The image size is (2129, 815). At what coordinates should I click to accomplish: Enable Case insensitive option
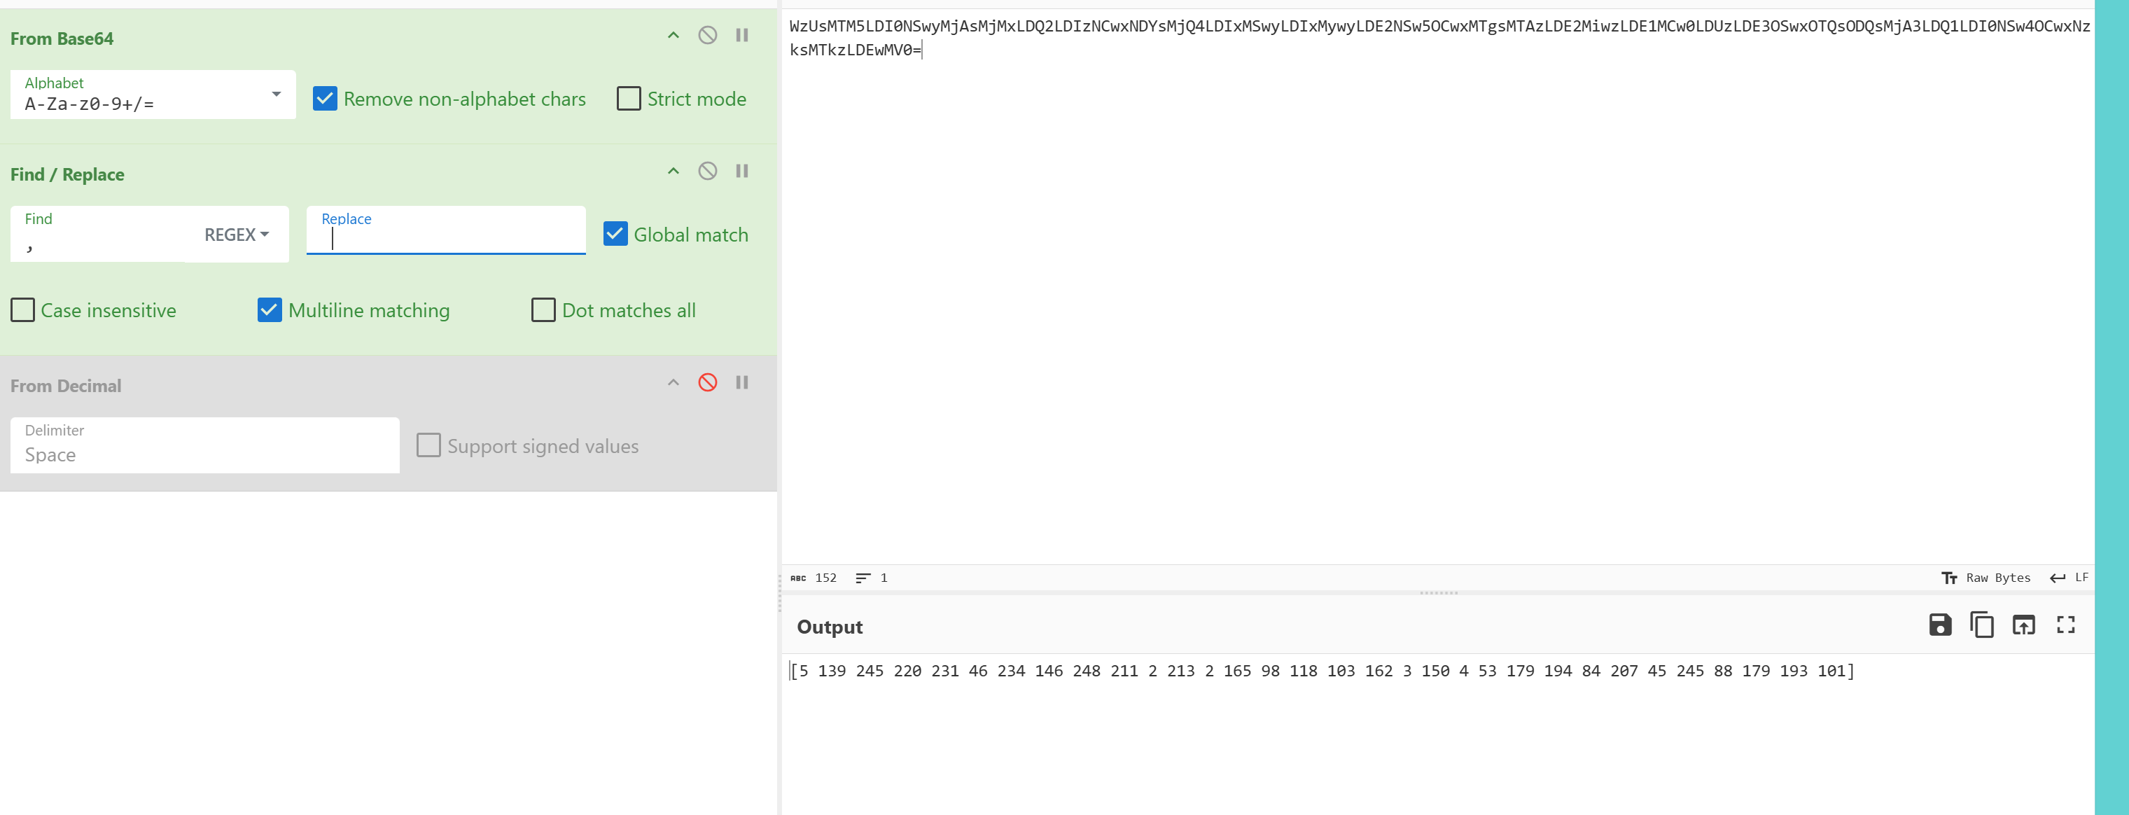coord(23,311)
